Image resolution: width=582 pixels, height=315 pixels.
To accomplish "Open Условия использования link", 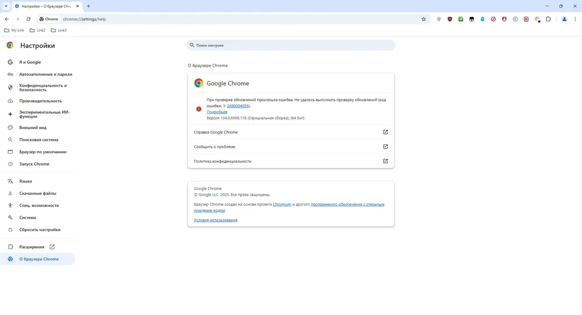I will tap(215, 220).
